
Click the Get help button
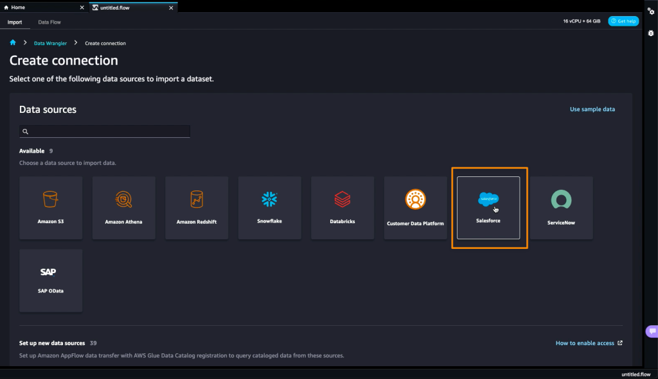pos(623,21)
